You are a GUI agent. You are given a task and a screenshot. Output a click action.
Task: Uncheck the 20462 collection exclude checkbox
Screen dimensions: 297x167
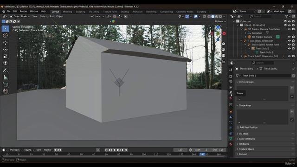285,25
